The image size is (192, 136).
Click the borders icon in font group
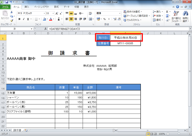pos(36,19)
